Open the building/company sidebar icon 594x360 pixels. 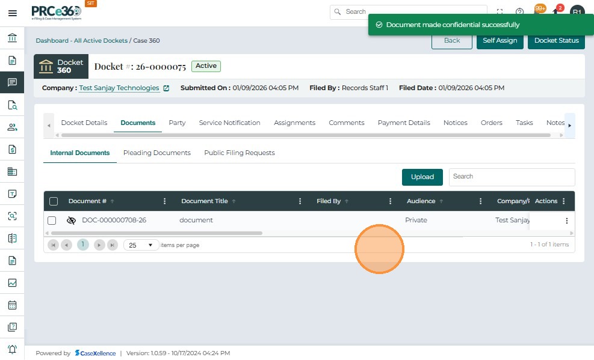tap(12, 171)
